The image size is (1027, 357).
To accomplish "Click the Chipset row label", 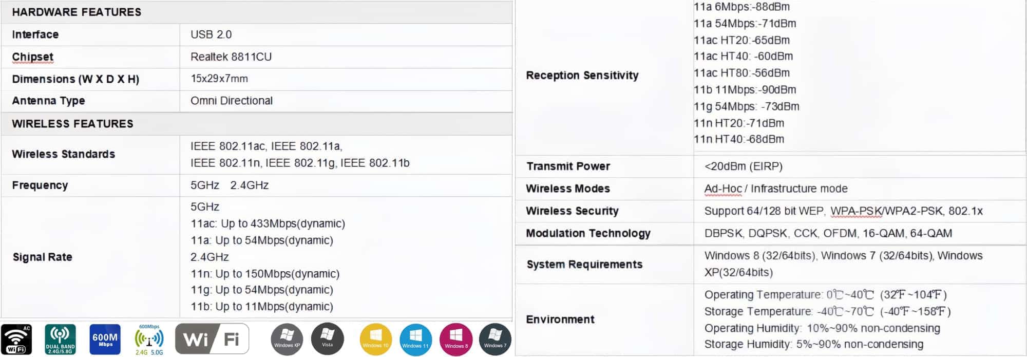I will click(x=33, y=57).
